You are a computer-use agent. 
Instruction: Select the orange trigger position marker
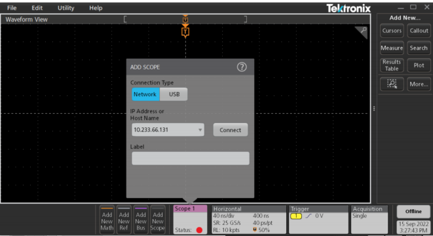coord(185,32)
